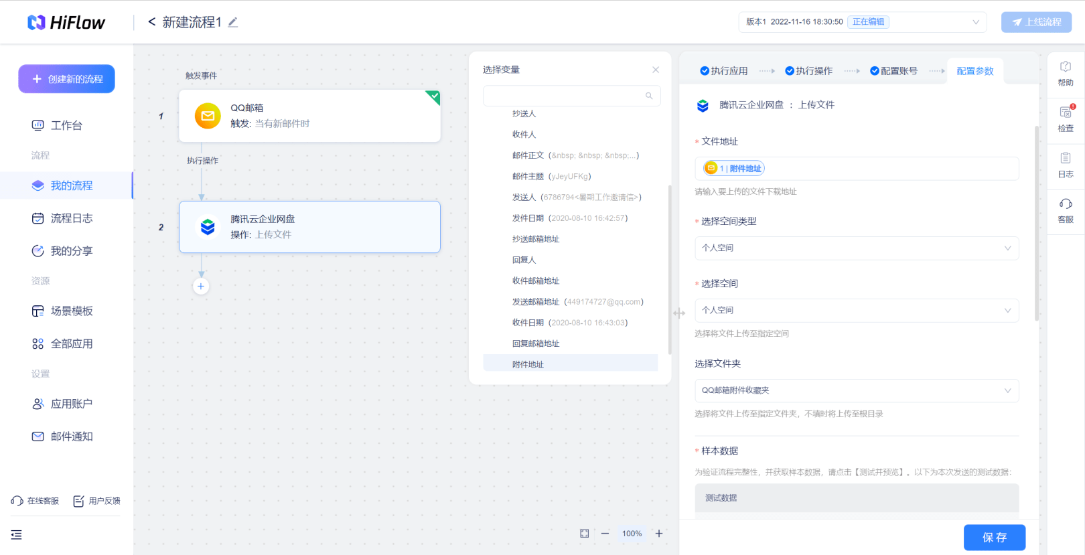Click the 1|附件地址 variable tag
Screen dimensions: 1085x555
(x=734, y=169)
